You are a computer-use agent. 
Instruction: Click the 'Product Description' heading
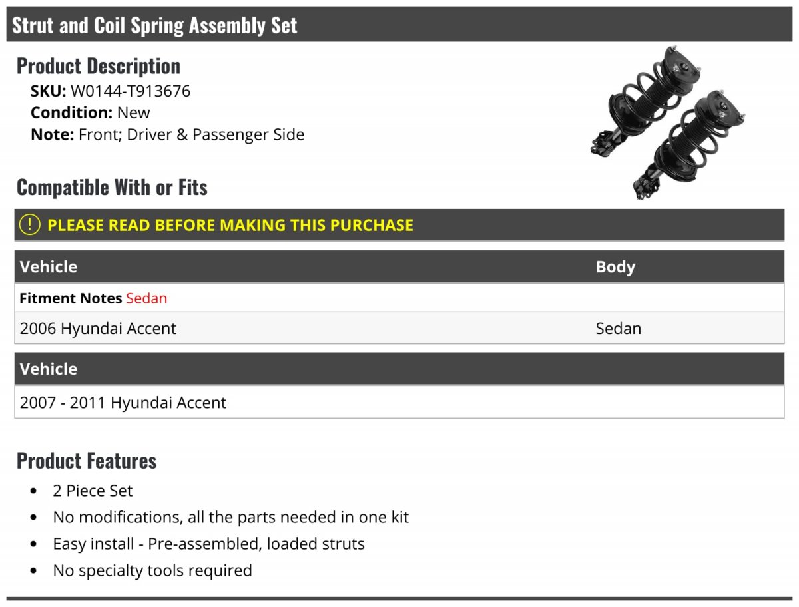tap(99, 66)
